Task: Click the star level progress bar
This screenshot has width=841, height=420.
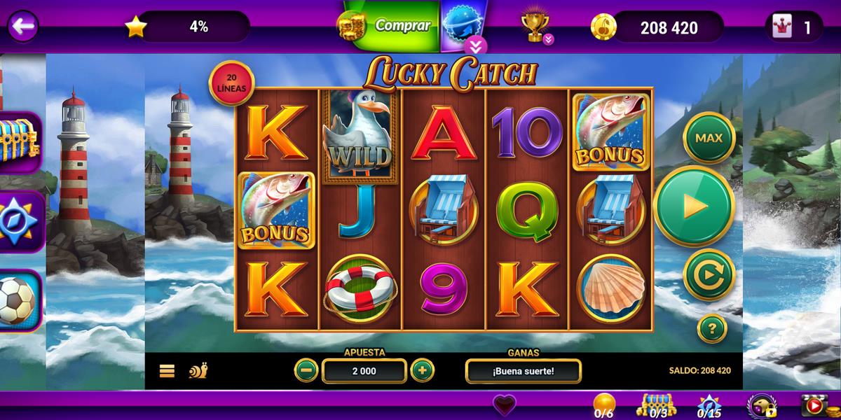Action: pos(187,27)
